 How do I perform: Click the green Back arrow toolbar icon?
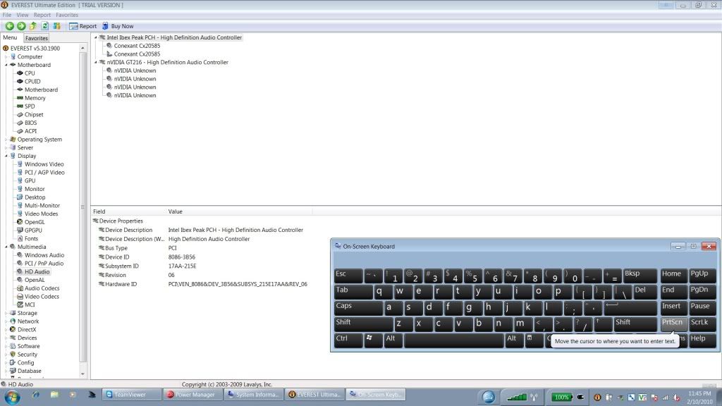click(9, 26)
